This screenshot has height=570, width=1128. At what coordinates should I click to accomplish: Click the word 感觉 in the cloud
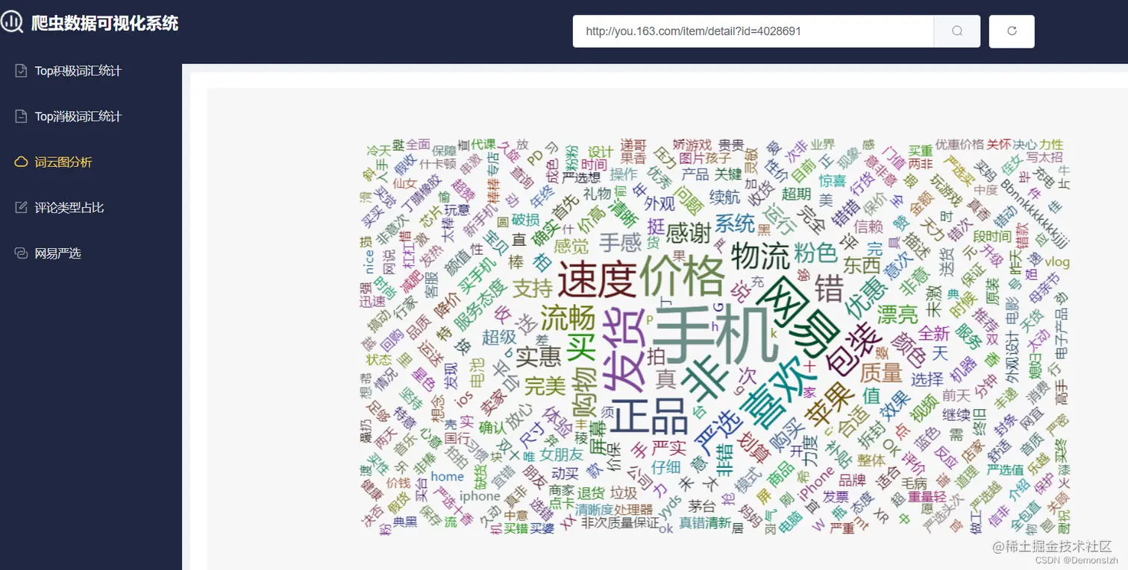tap(572, 246)
